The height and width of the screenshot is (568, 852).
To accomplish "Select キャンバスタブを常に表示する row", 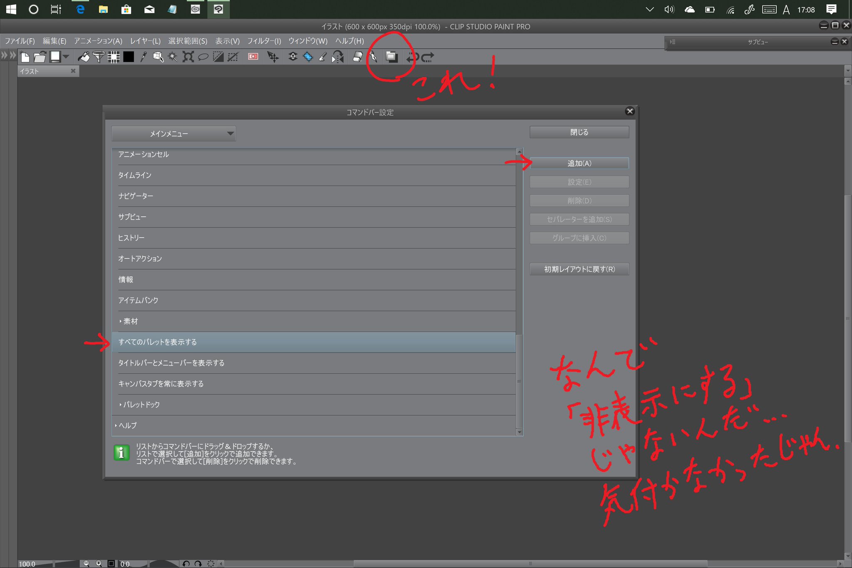I will (x=314, y=384).
